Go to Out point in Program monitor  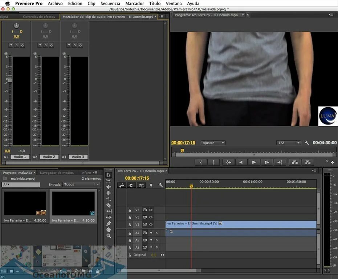point(280,162)
